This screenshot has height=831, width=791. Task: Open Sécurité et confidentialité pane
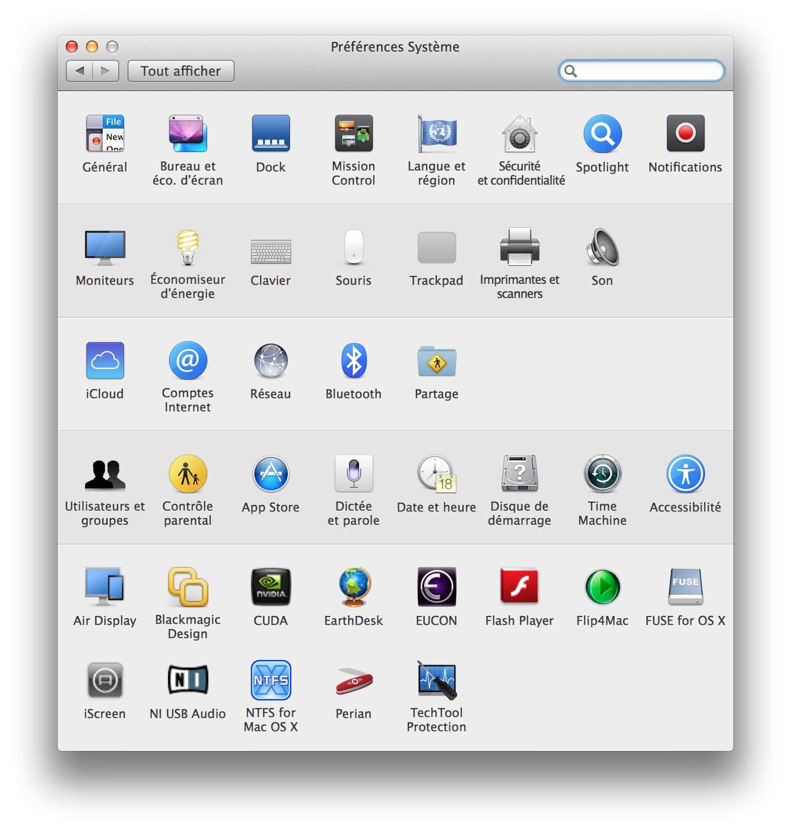(519, 134)
